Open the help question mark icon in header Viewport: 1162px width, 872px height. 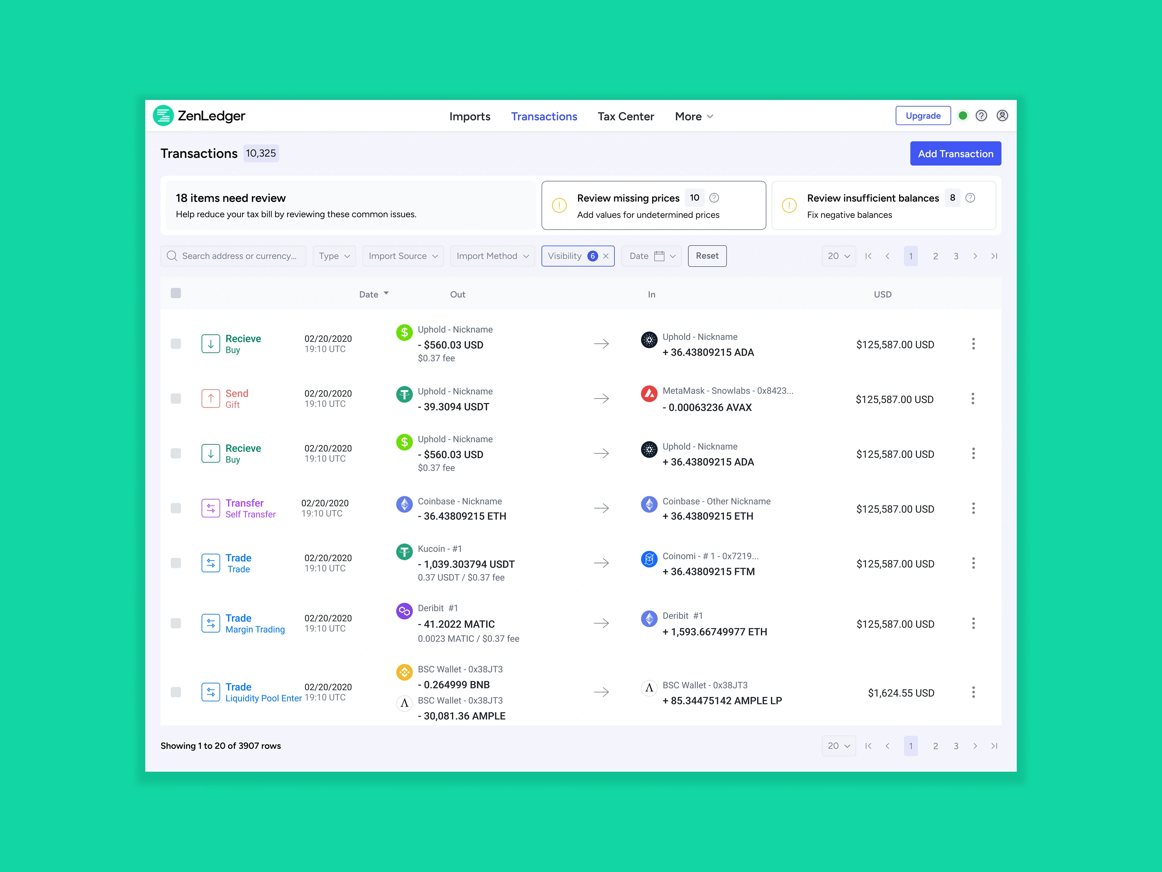point(981,116)
